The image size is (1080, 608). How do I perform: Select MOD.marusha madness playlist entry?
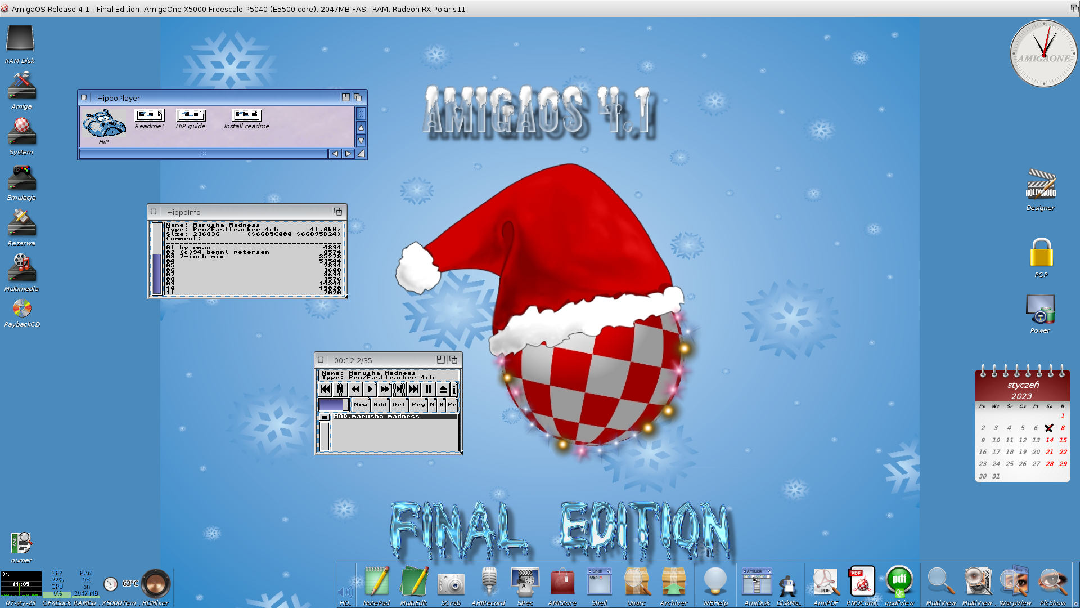pyautogui.click(x=395, y=417)
